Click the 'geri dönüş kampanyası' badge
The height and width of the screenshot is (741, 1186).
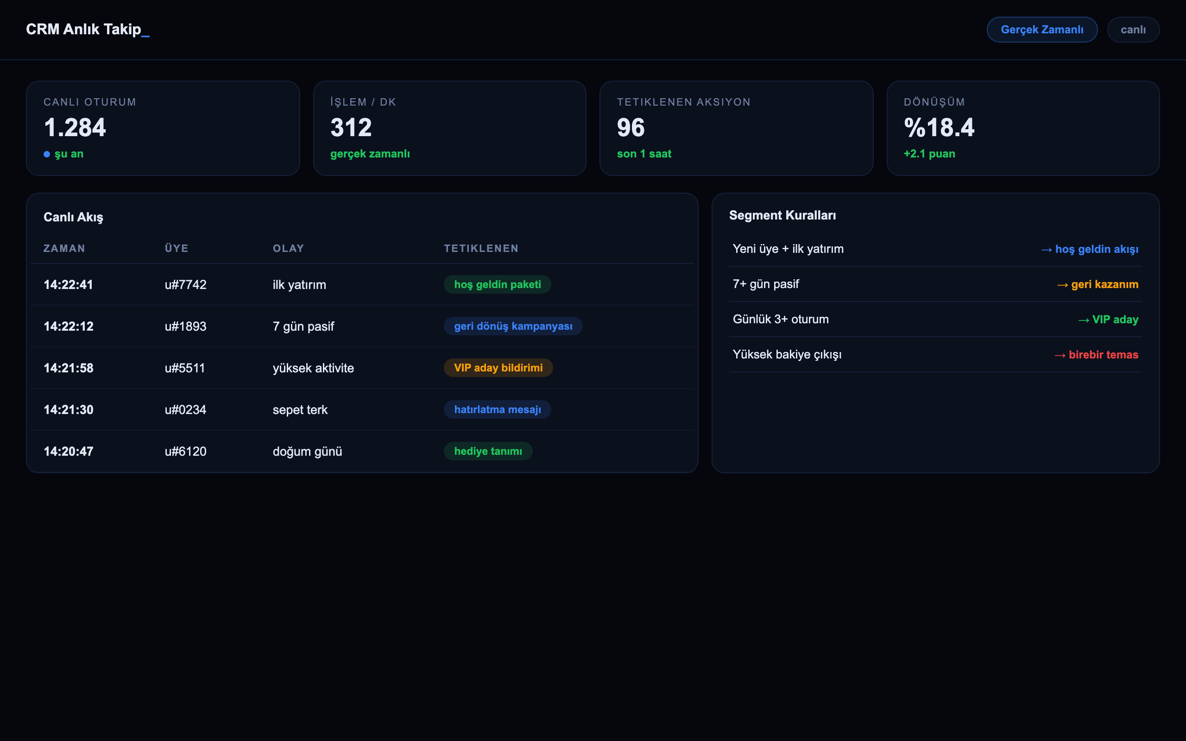pyautogui.click(x=513, y=326)
